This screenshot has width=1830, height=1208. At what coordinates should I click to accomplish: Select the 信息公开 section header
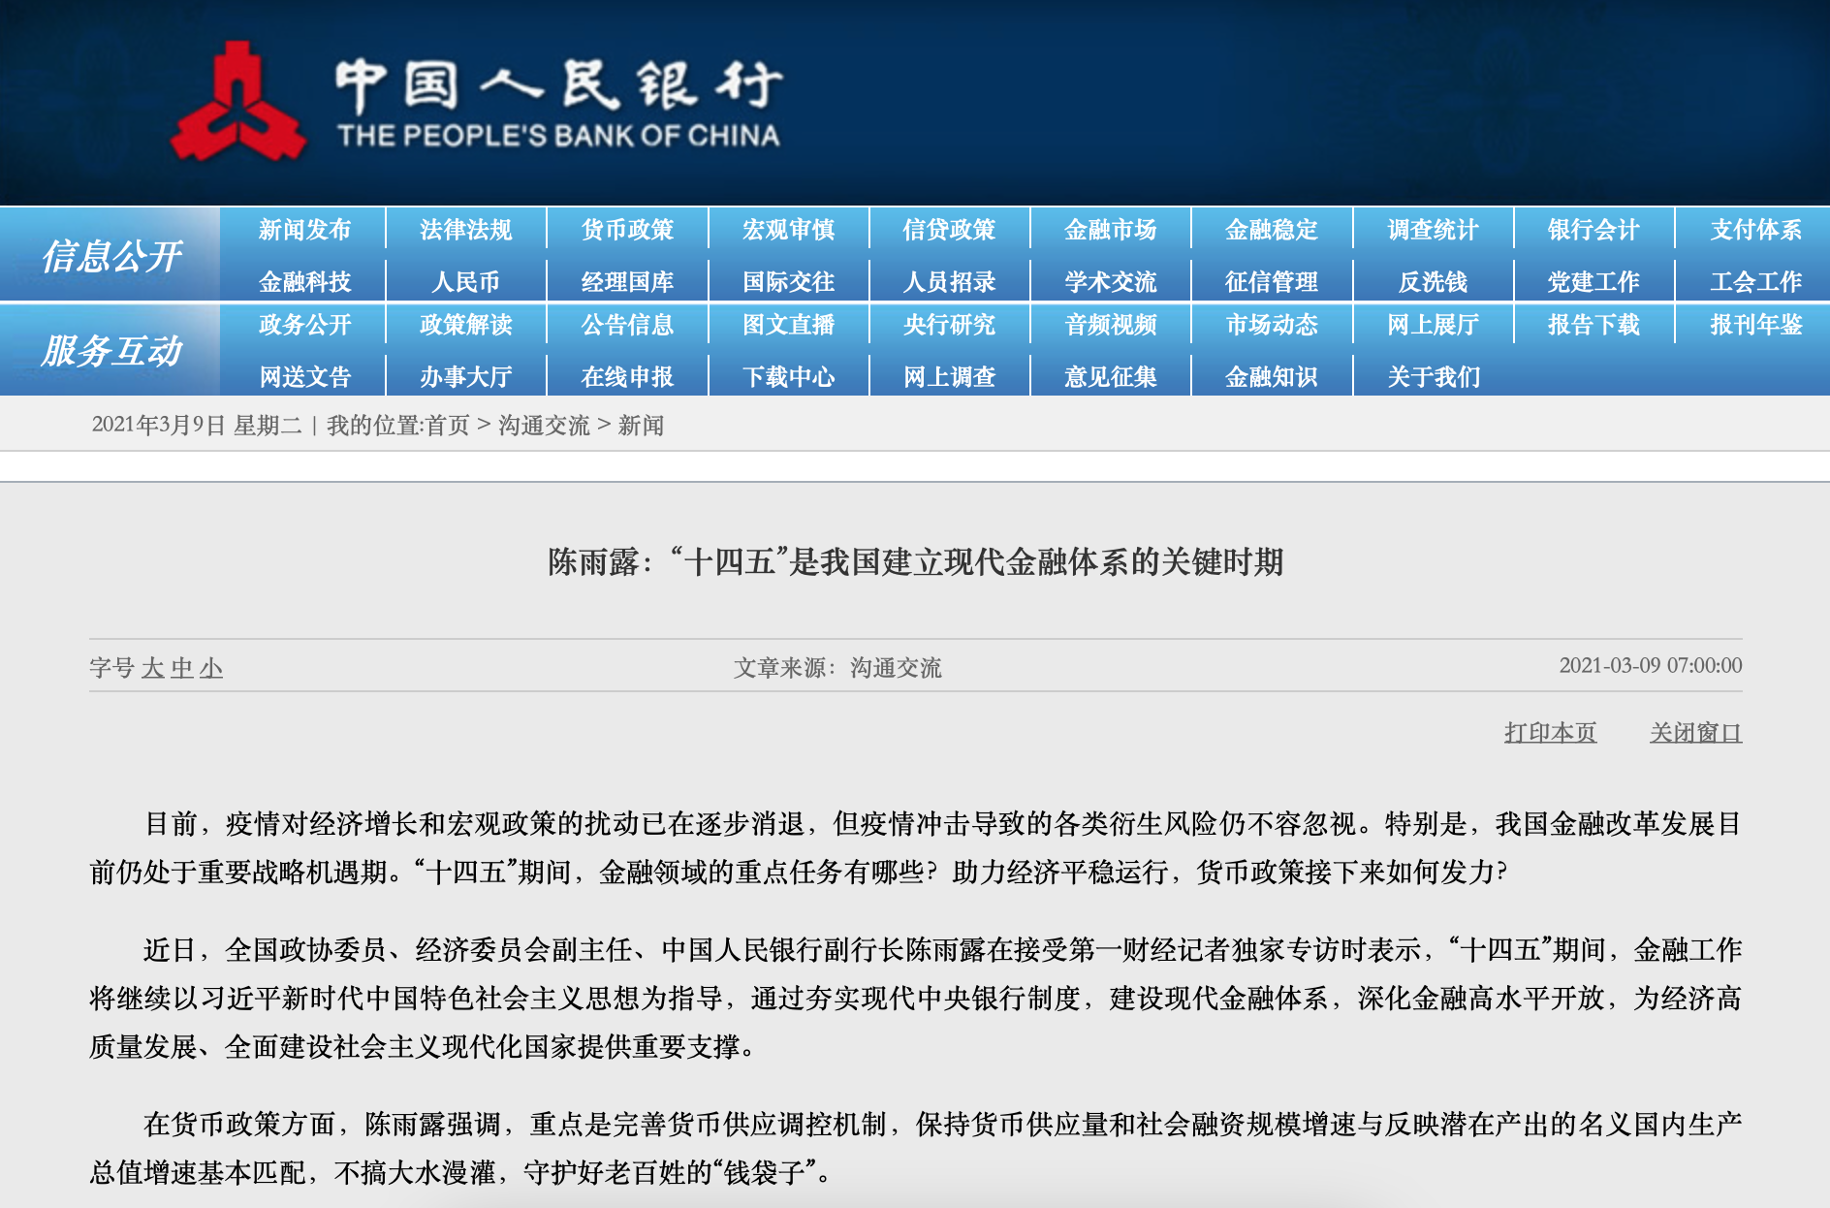(x=110, y=256)
